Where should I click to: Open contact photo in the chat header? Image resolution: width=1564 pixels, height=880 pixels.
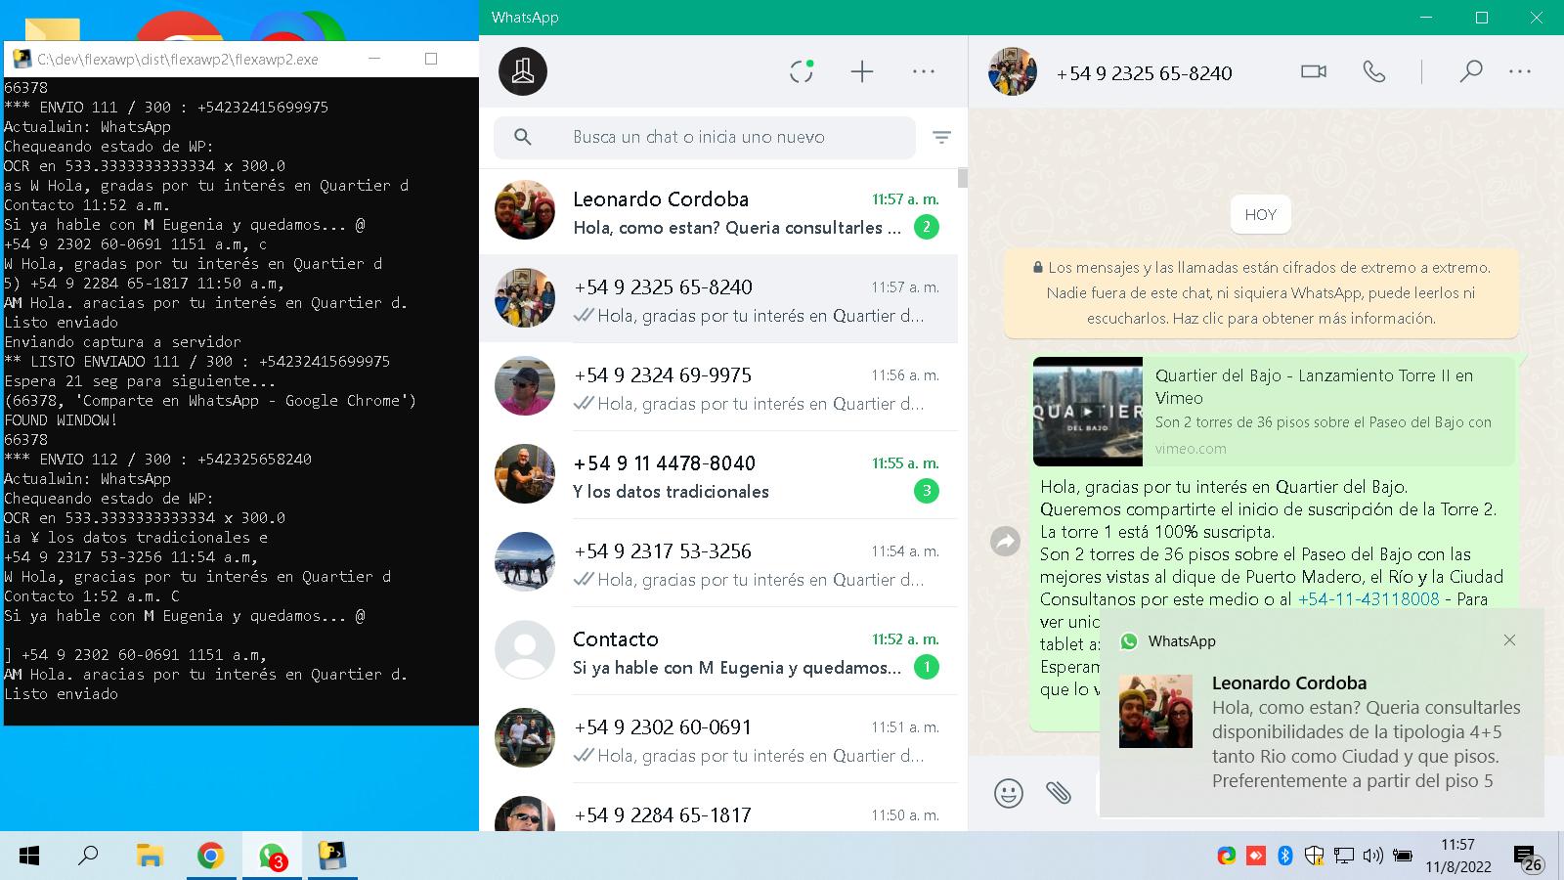pyautogui.click(x=1012, y=71)
